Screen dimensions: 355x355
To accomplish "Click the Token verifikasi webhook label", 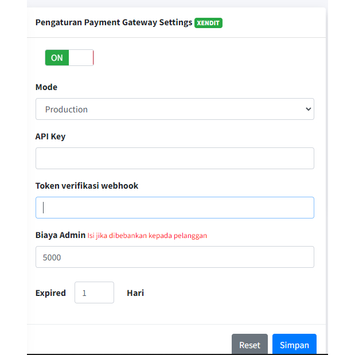I will pyautogui.click(x=87, y=186).
